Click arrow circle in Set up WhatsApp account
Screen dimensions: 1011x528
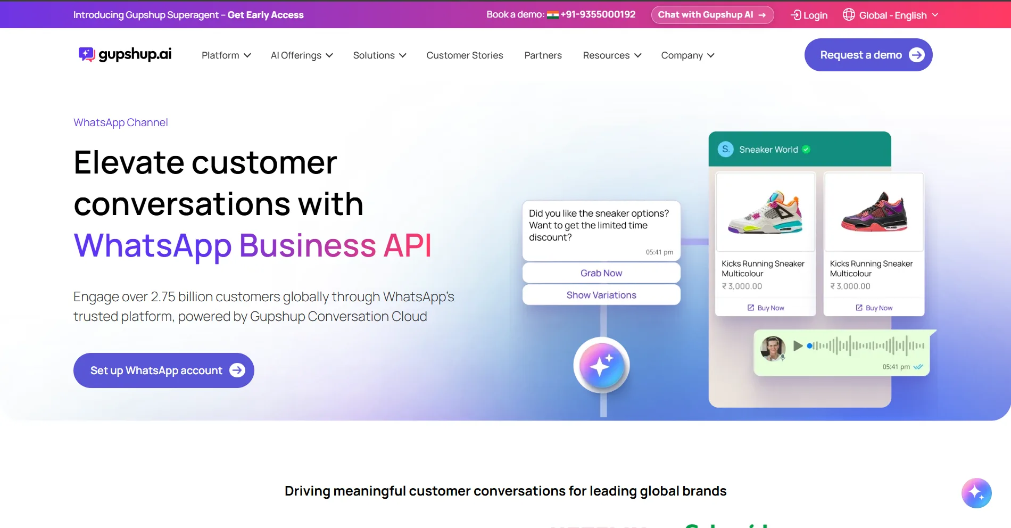coord(237,370)
